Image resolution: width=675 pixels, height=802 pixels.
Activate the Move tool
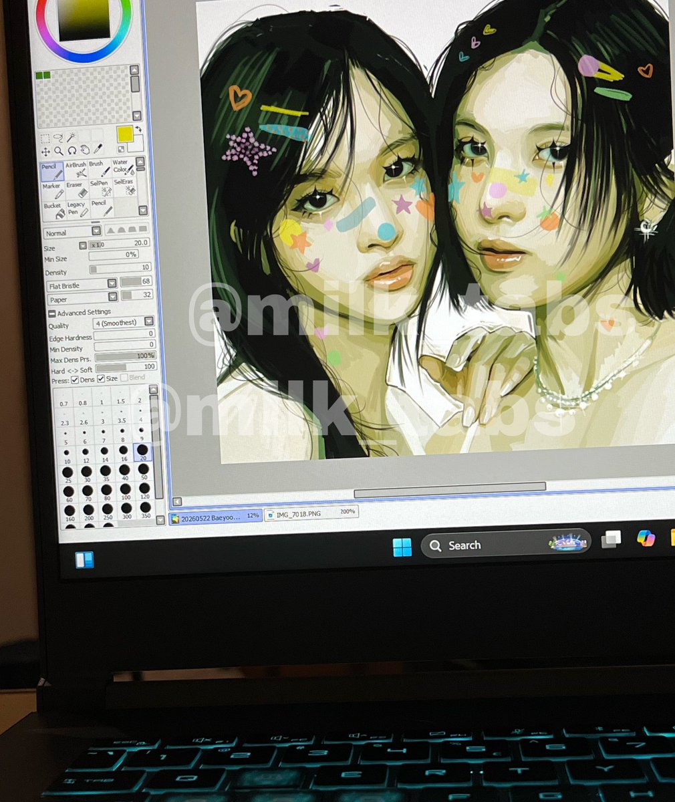coord(46,152)
